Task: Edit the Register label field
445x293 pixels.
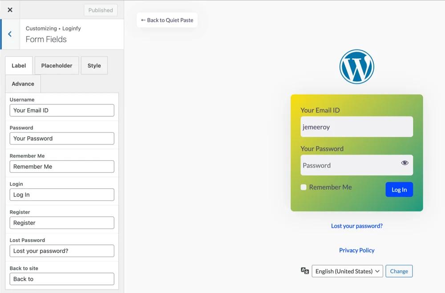Action: 62,223
